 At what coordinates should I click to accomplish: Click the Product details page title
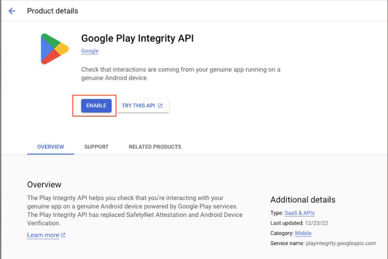(x=53, y=11)
